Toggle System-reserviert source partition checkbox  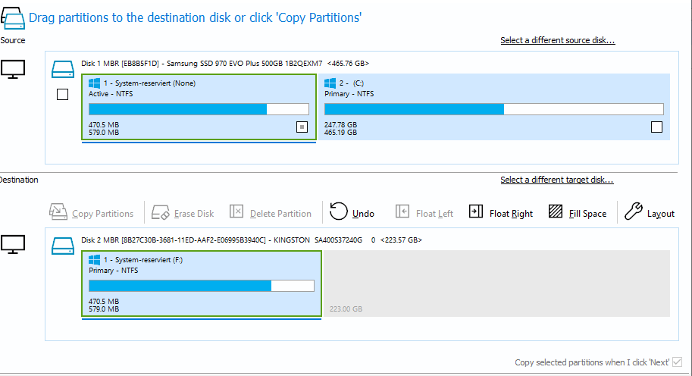pyautogui.click(x=302, y=127)
